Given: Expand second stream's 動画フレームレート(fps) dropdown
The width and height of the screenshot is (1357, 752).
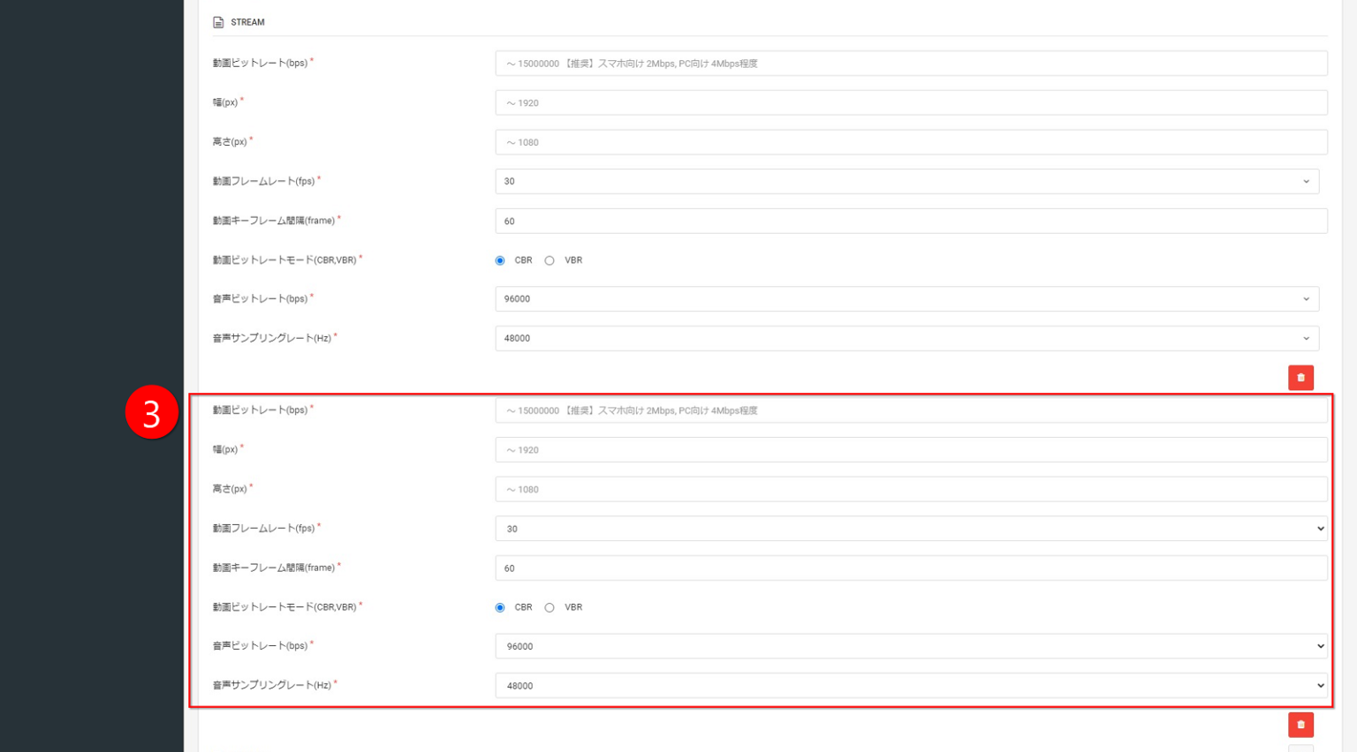Looking at the screenshot, I should point(910,529).
